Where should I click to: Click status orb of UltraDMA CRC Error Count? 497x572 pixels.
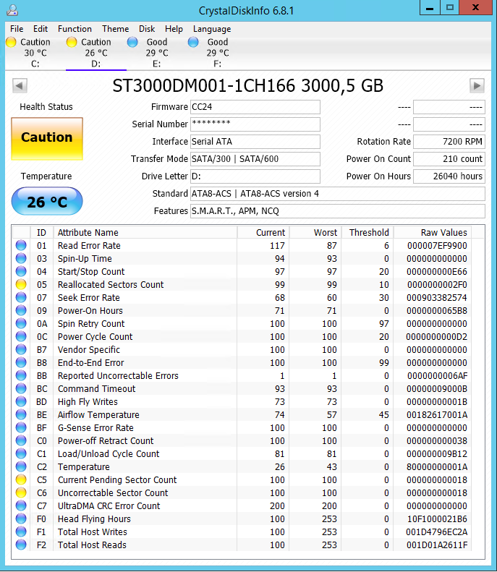click(x=21, y=505)
